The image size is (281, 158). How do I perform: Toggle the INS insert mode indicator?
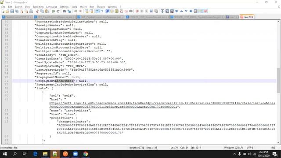click(x=273, y=147)
